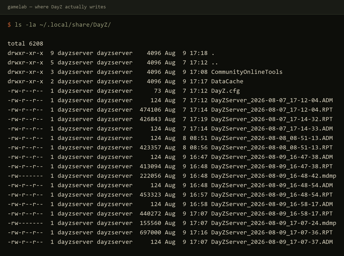The height and width of the screenshot is (256, 344).
Task: Click the size value '413094'
Action: 151,166
